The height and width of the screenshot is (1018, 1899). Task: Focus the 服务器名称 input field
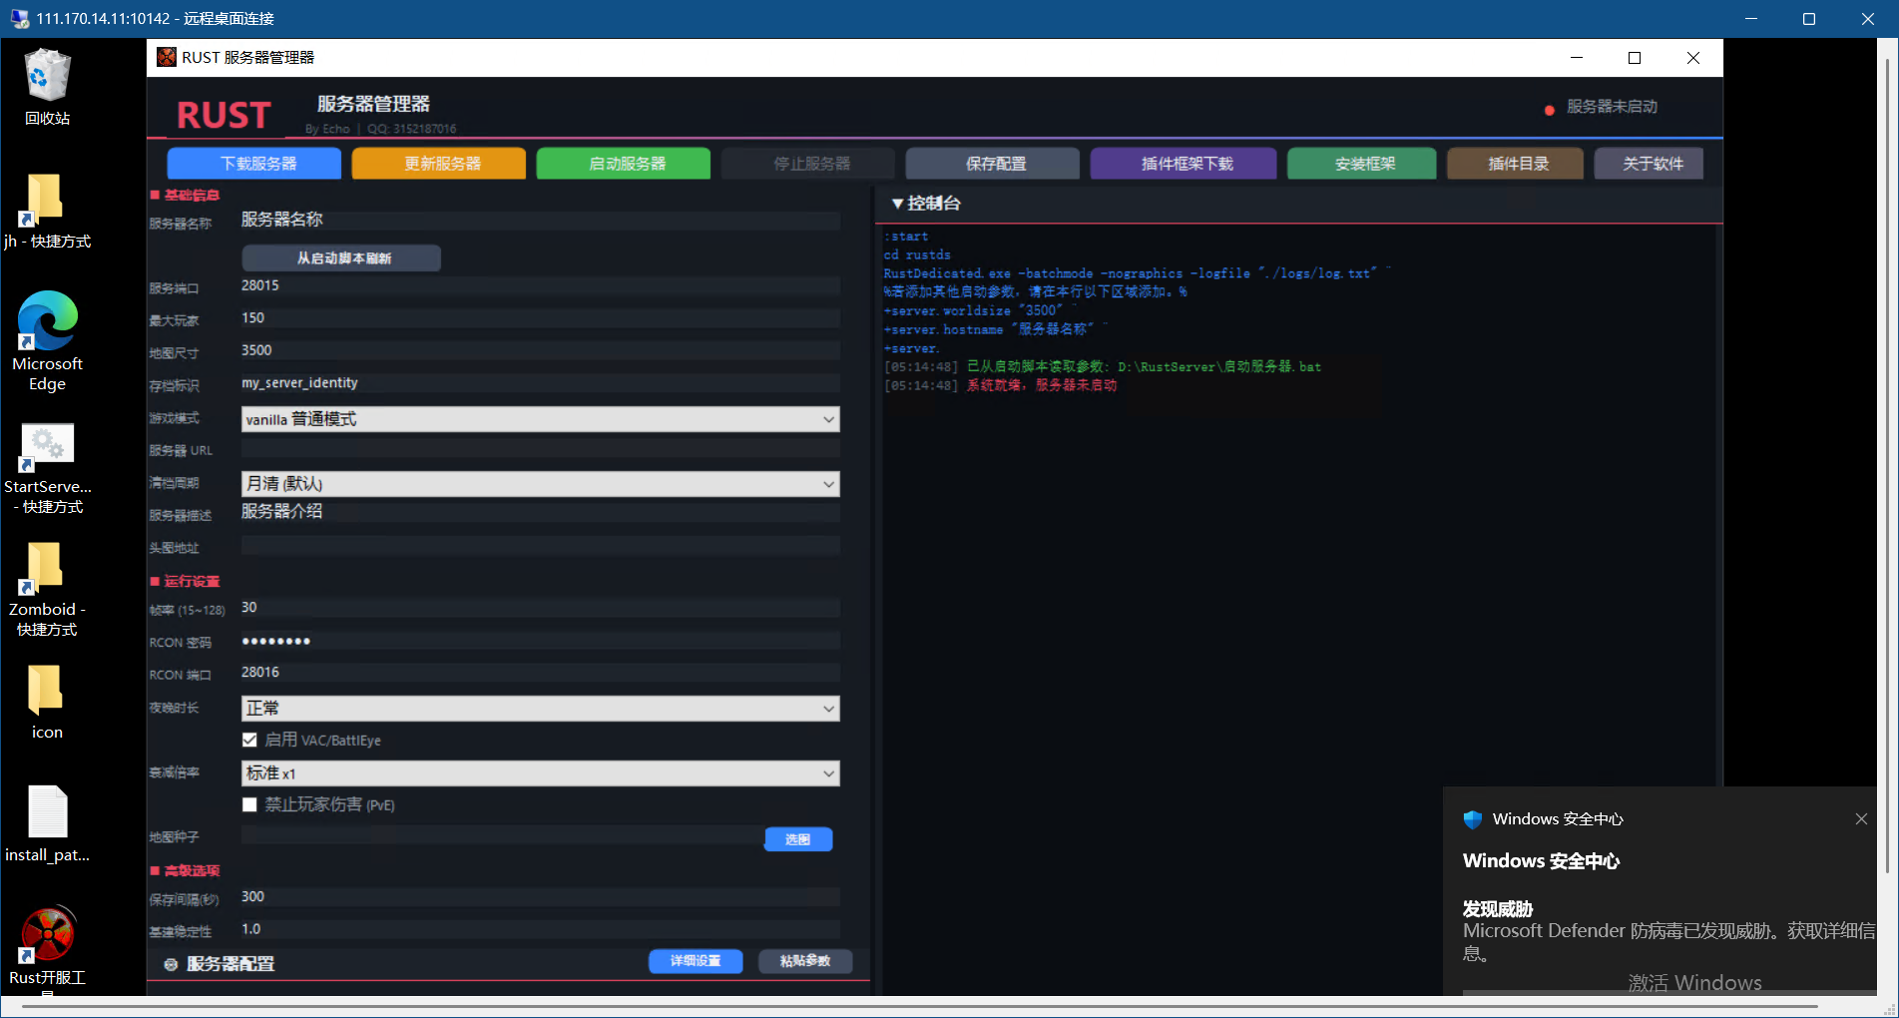tap(540, 221)
